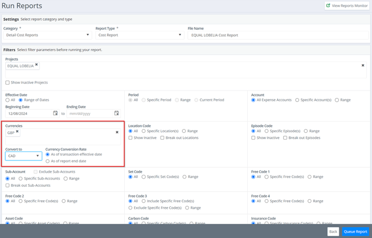Select Specific Location(s) radio
Screen dimensions: 372x238
[143, 131]
